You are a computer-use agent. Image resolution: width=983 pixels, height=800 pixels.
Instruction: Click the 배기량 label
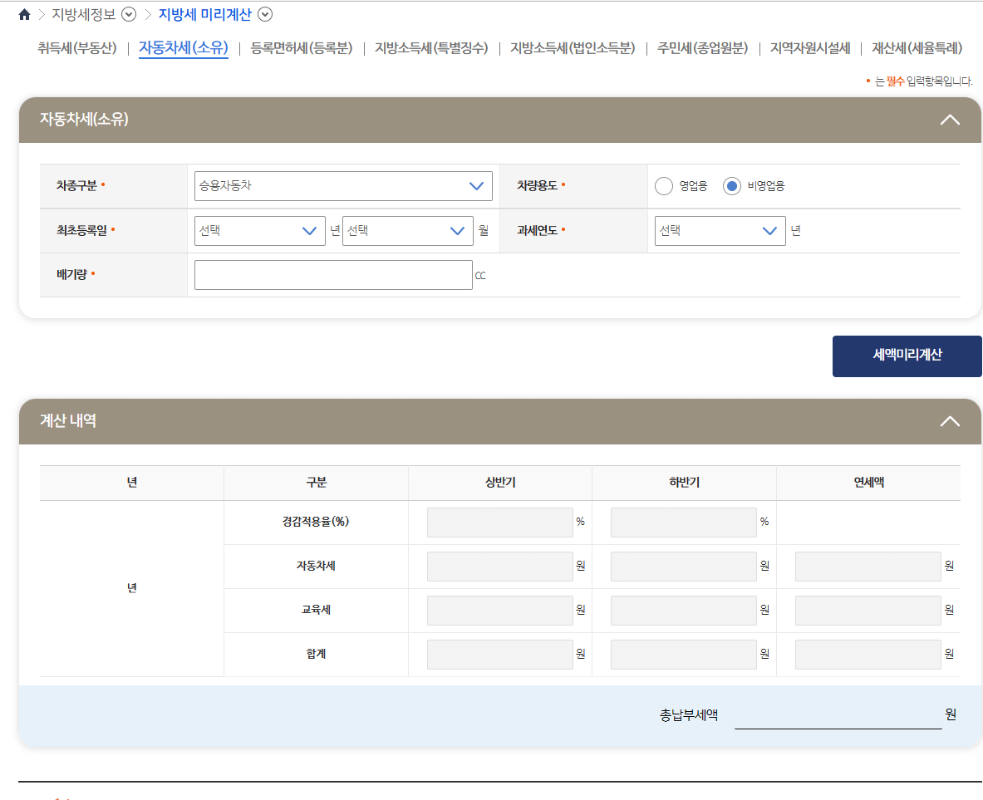[71, 275]
